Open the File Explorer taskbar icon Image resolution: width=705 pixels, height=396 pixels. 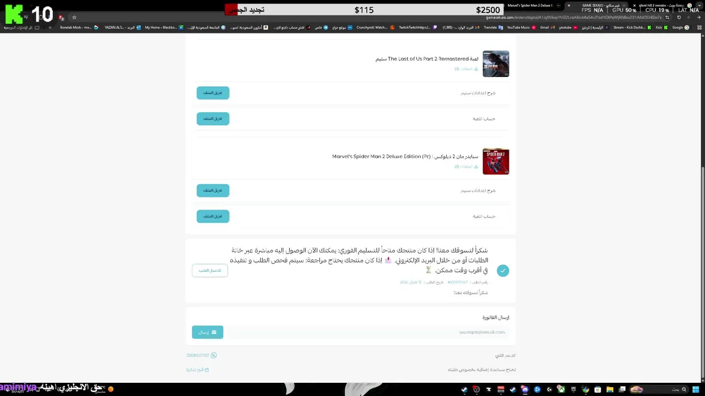(610, 389)
